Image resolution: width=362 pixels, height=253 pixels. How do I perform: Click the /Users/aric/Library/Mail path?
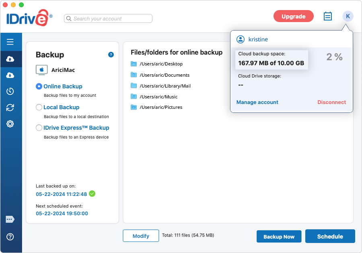coord(165,86)
